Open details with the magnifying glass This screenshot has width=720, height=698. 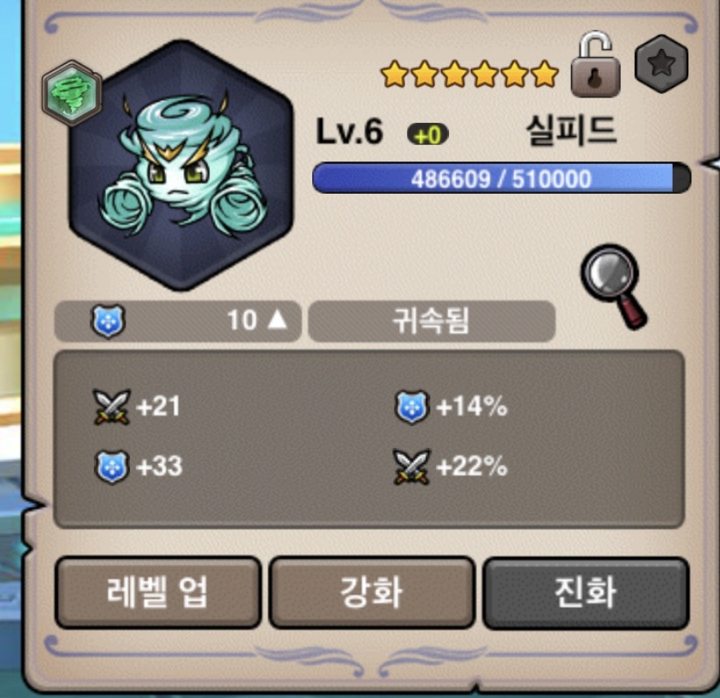[614, 287]
